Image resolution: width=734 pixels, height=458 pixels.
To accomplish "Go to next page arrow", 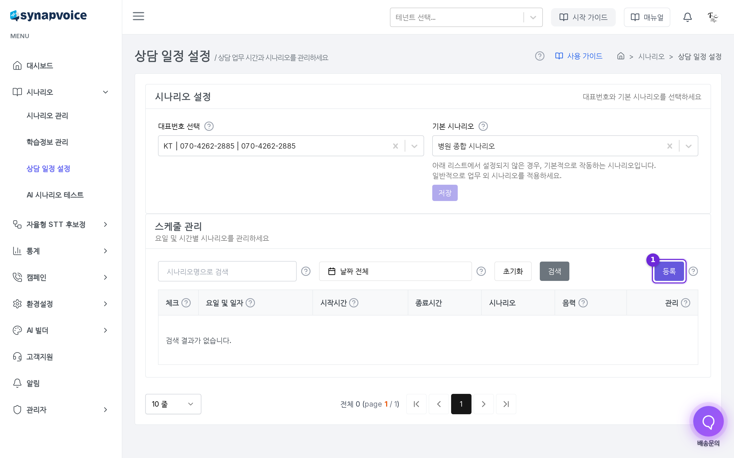I will [x=483, y=404].
